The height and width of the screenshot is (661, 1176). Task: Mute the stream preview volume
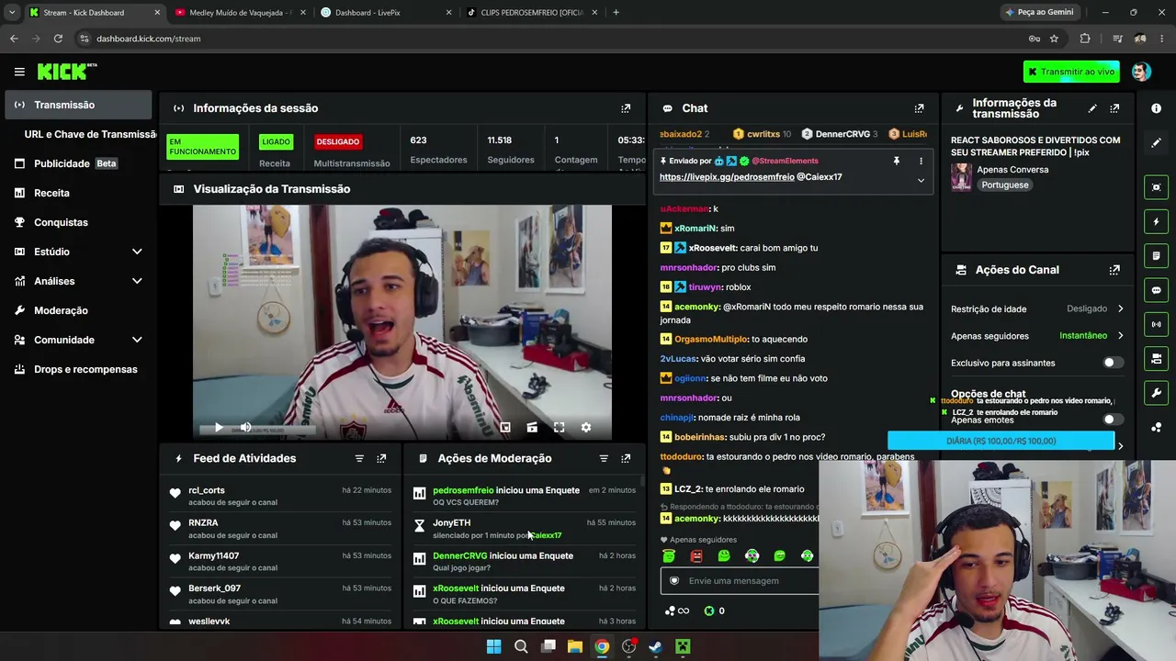pos(245,427)
